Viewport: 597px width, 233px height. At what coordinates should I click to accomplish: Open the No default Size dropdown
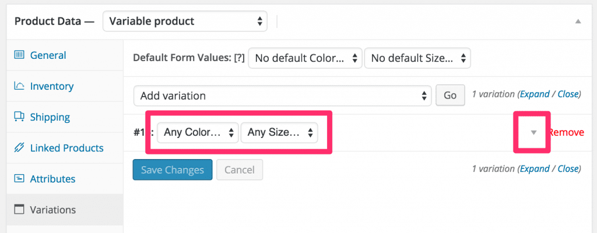(x=417, y=58)
